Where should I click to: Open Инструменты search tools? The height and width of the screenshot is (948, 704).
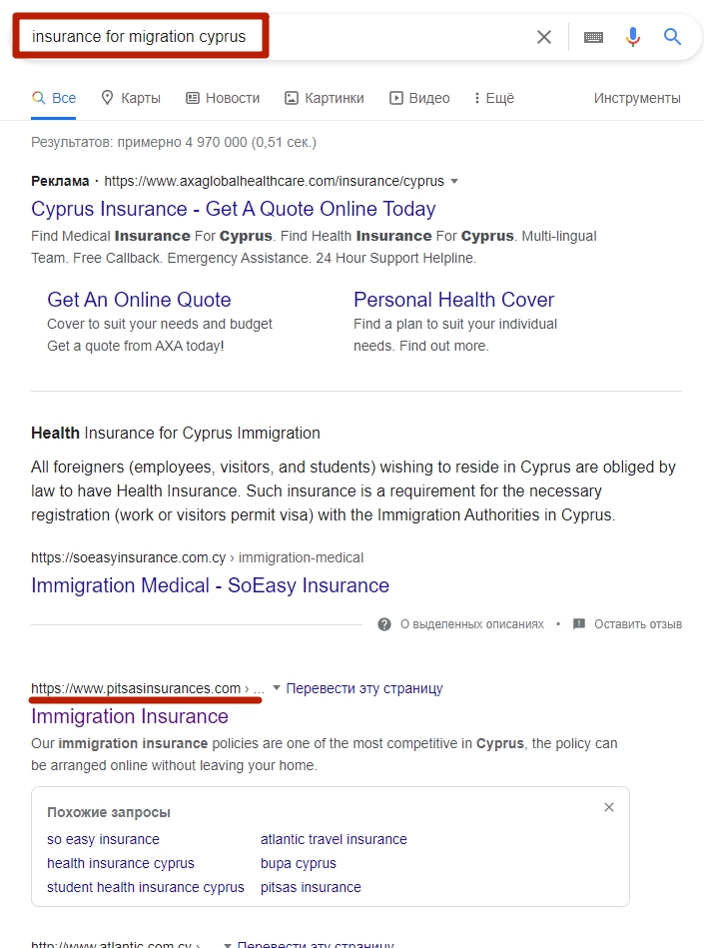pos(637,98)
